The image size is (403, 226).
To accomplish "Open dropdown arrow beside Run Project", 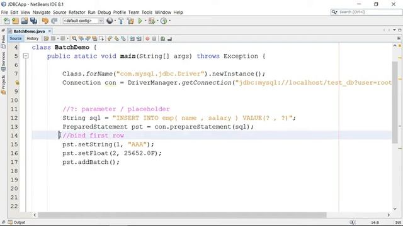I will 145,21.
